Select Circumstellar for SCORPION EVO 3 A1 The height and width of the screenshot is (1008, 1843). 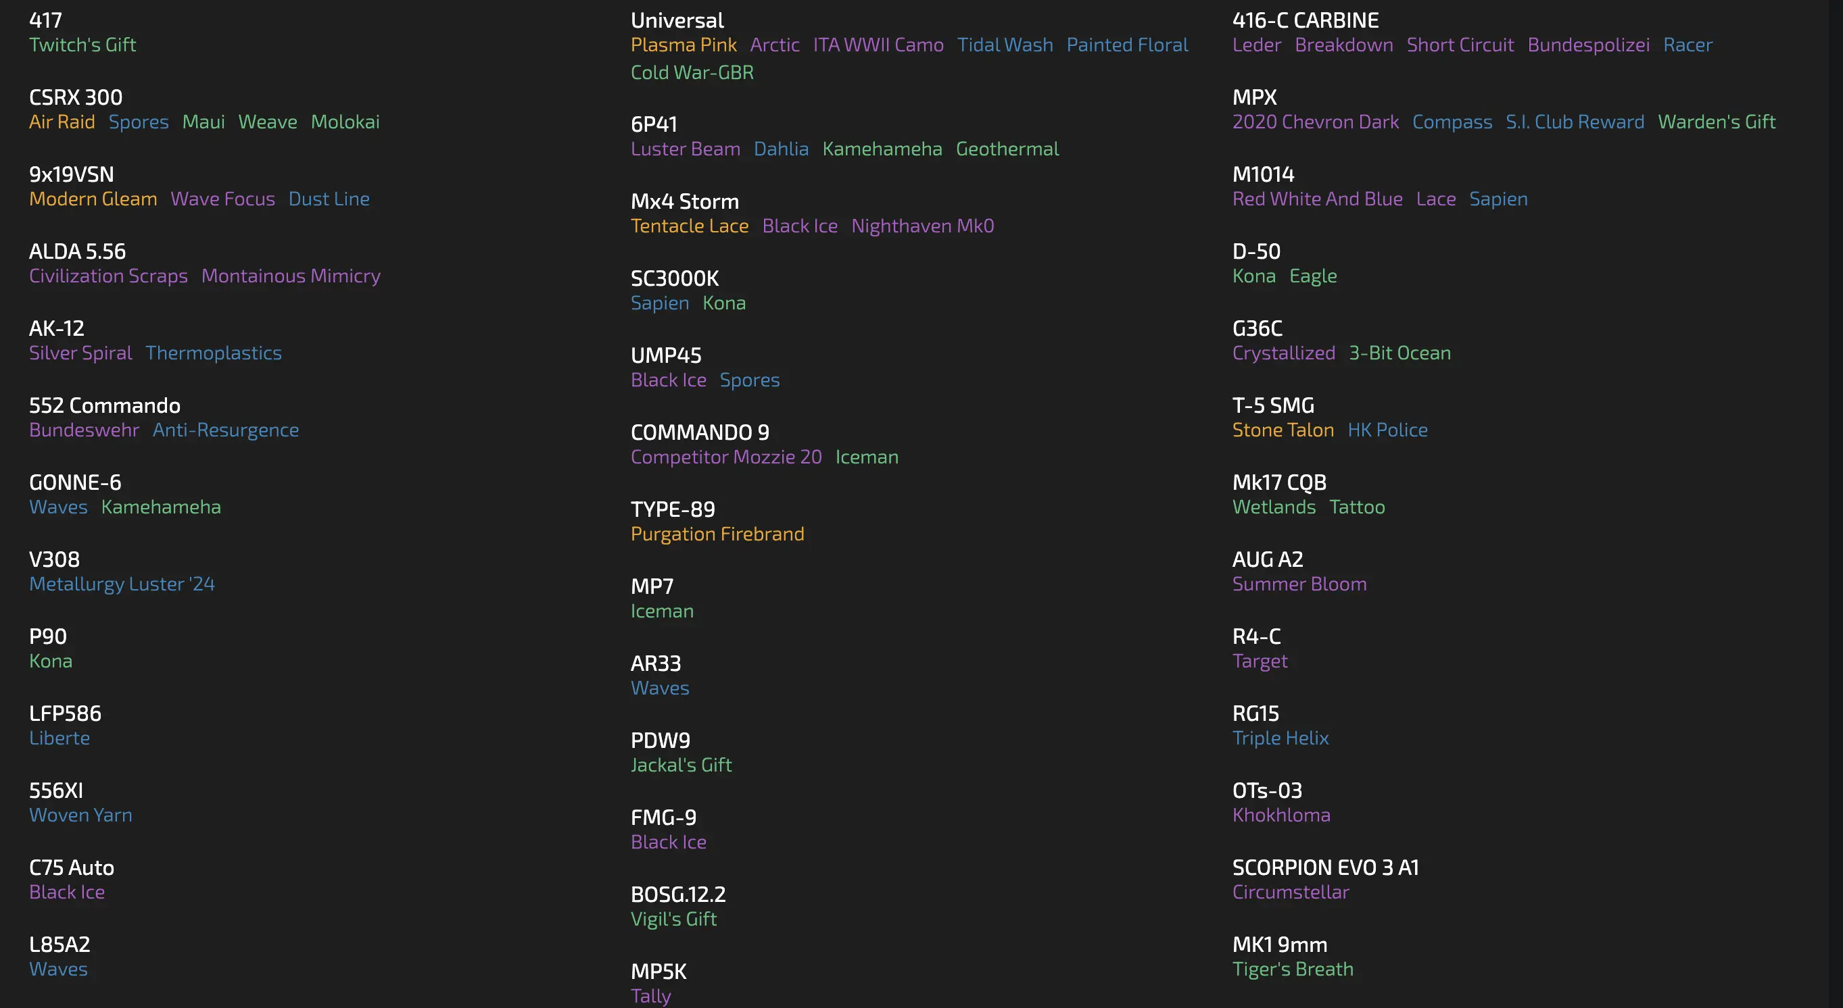1290,893
